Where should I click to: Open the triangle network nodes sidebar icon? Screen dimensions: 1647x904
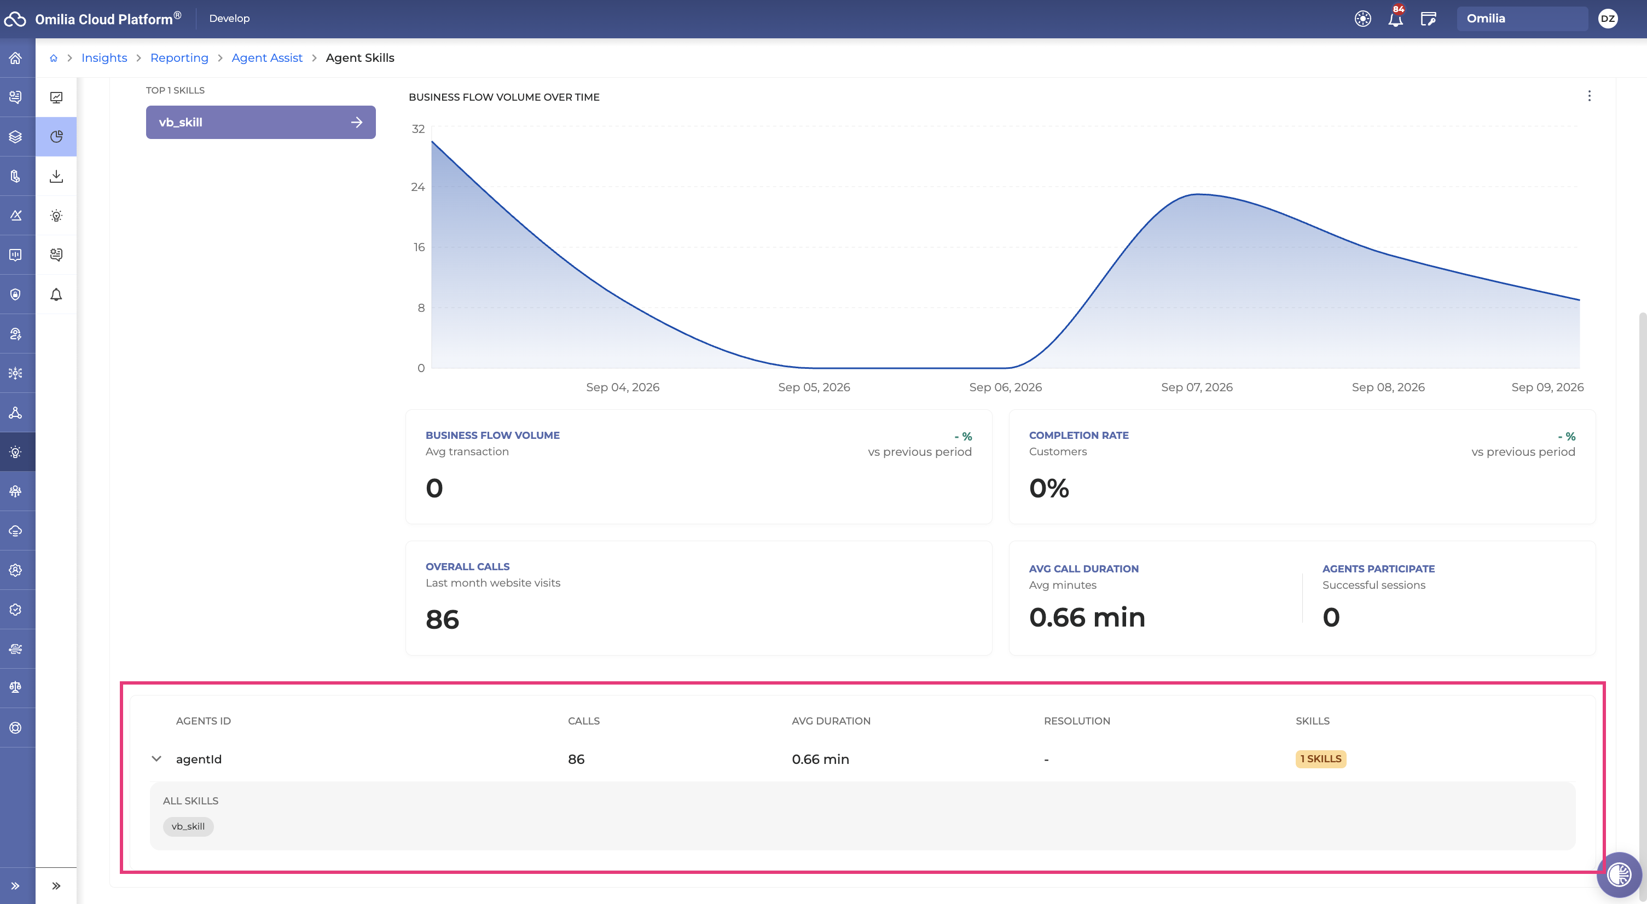(15, 413)
